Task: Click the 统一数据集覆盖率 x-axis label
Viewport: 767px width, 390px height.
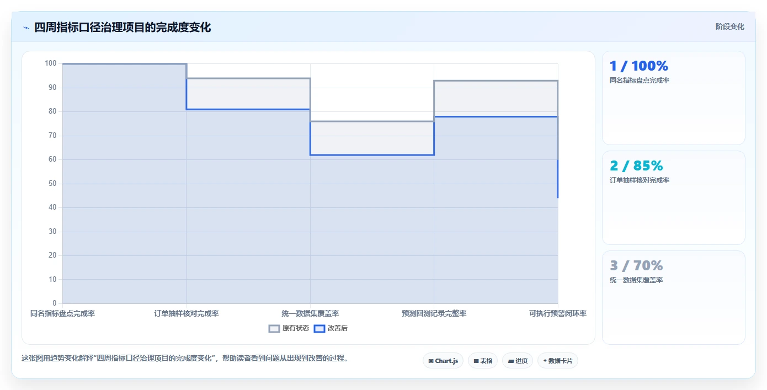Action: 310,313
